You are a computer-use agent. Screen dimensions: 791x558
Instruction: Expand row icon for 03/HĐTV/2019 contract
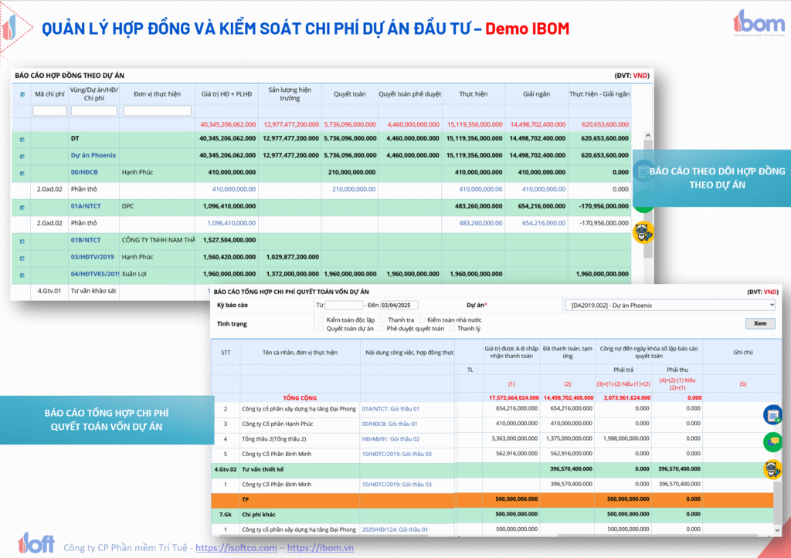coord(22,256)
